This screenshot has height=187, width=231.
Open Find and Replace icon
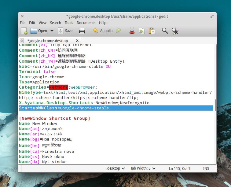coord(175,31)
